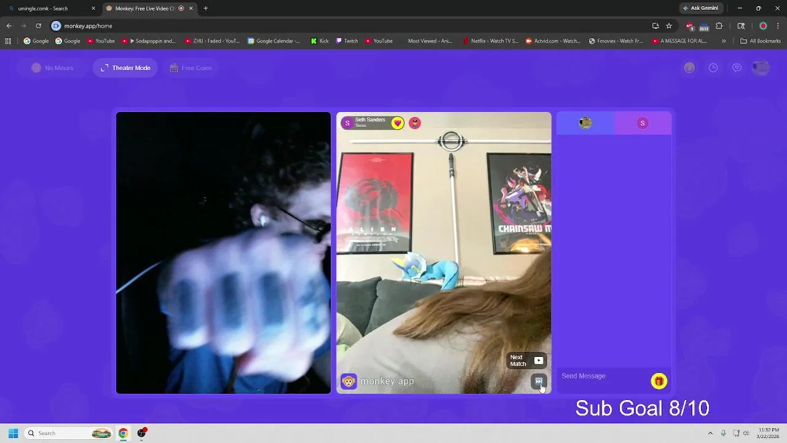This screenshot has width=787, height=443.
Task: Click the Chrome profile avatar icon
Action: click(x=763, y=26)
